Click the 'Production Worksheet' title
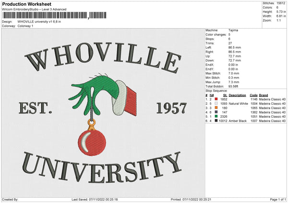288x203 pixels. (26, 4)
